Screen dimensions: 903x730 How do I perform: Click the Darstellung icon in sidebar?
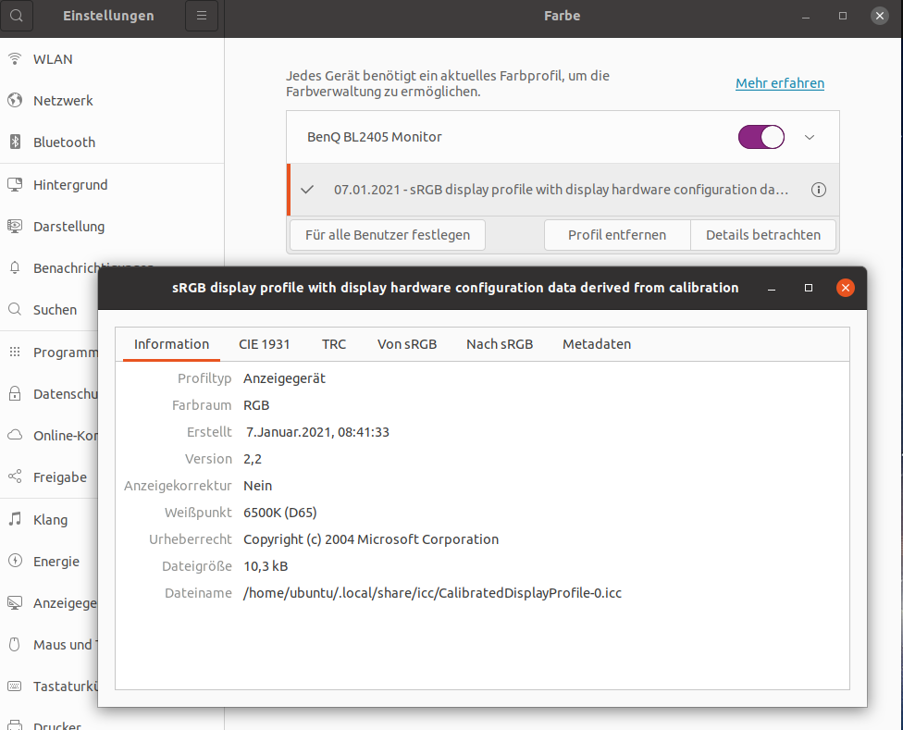(15, 226)
